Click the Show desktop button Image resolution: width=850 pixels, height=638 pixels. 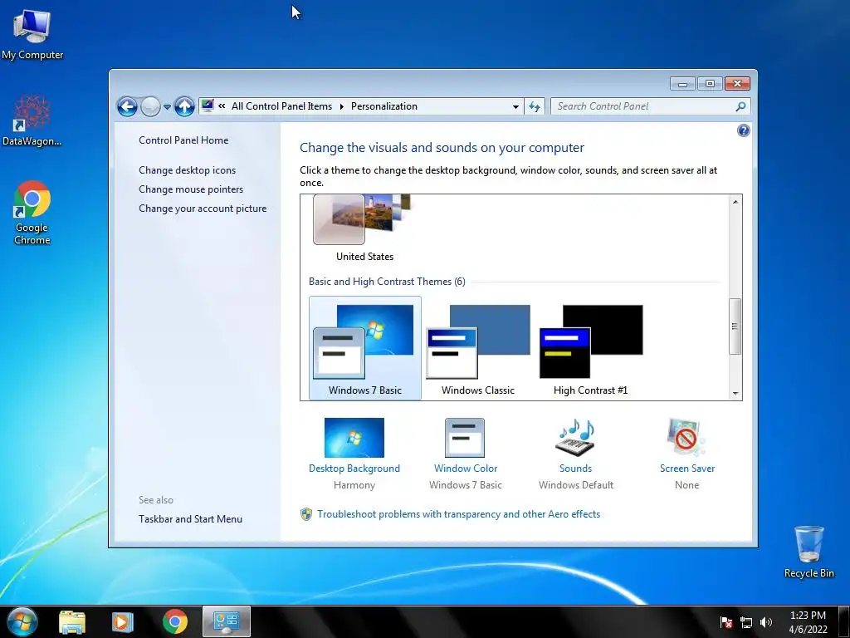844,621
